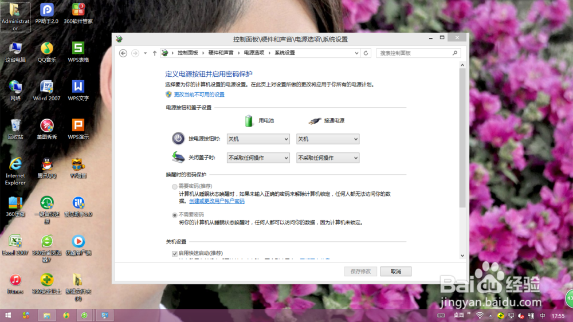
Task: Open the recent locations arrow near navigation
Action: point(145,53)
